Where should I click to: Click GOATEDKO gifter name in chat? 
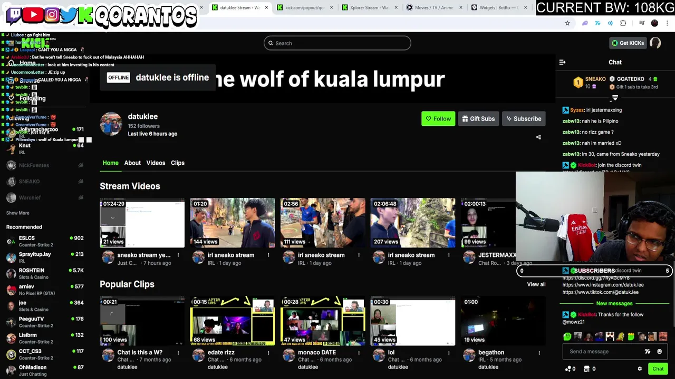coord(630,79)
